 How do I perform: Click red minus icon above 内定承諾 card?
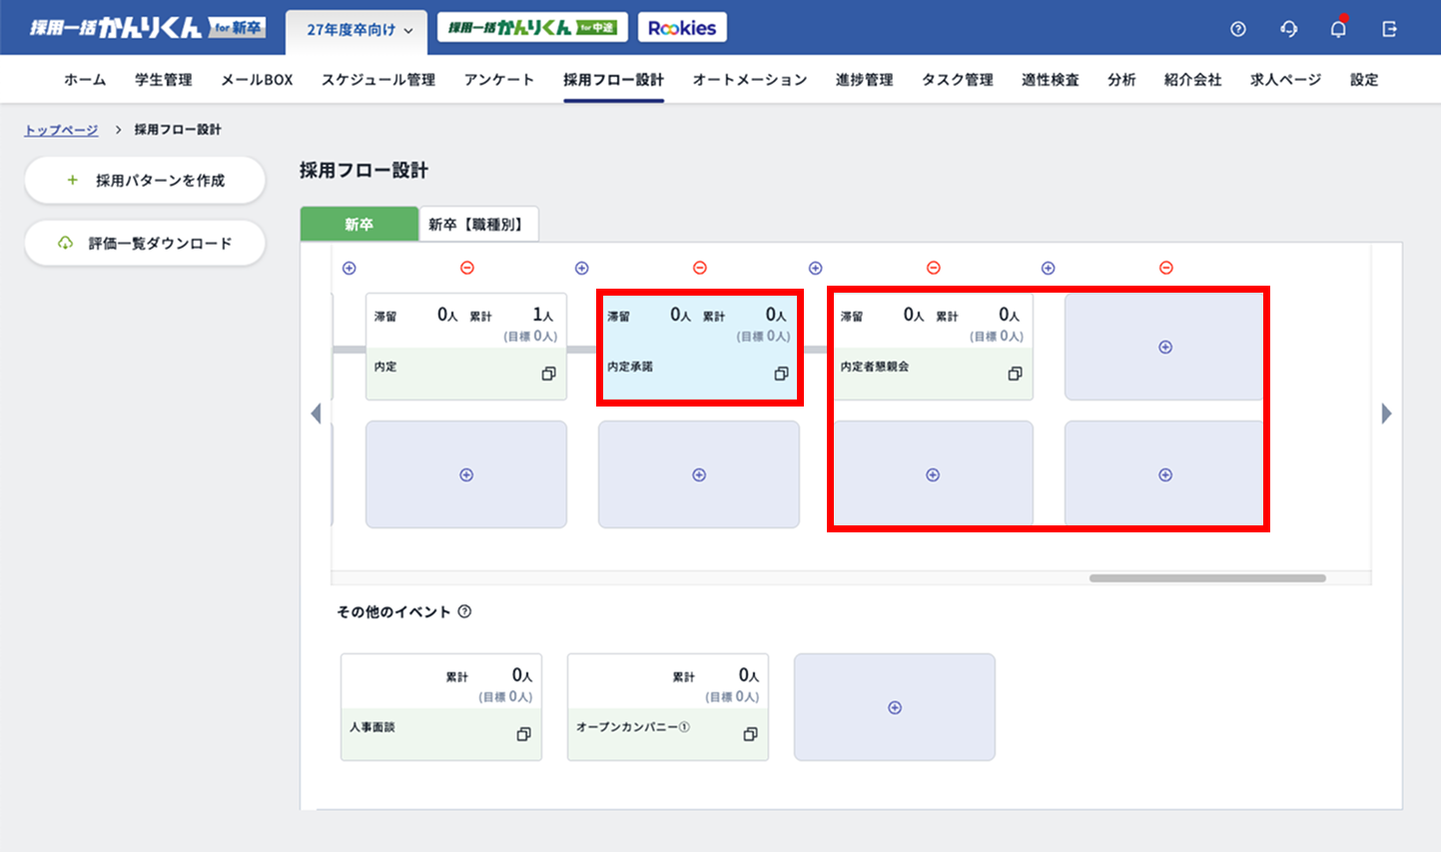click(x=700, y=268)
